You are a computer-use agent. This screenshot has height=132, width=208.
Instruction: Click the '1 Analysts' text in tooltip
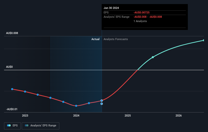140,21
